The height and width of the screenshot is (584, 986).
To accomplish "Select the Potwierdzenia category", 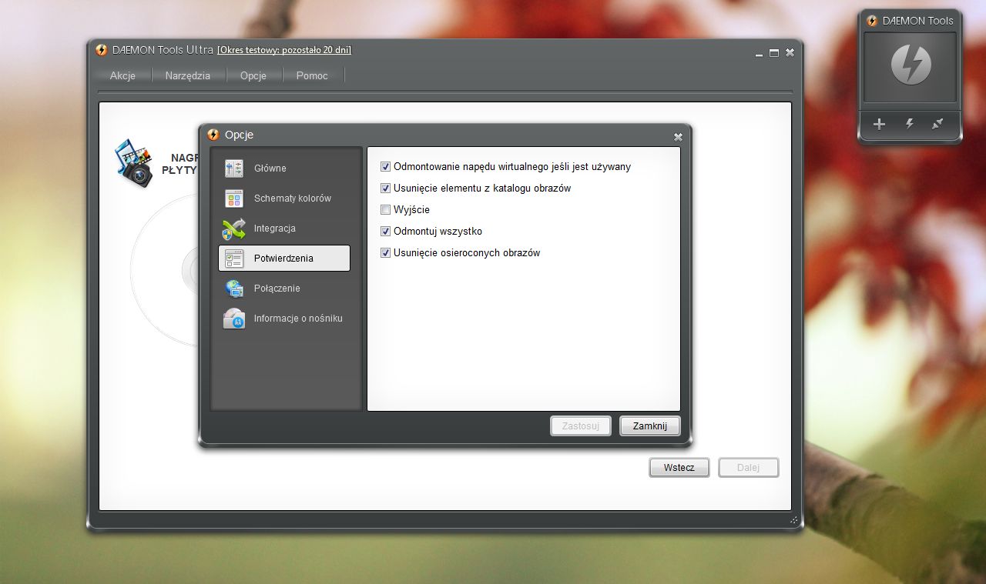I will click(284, 259).
